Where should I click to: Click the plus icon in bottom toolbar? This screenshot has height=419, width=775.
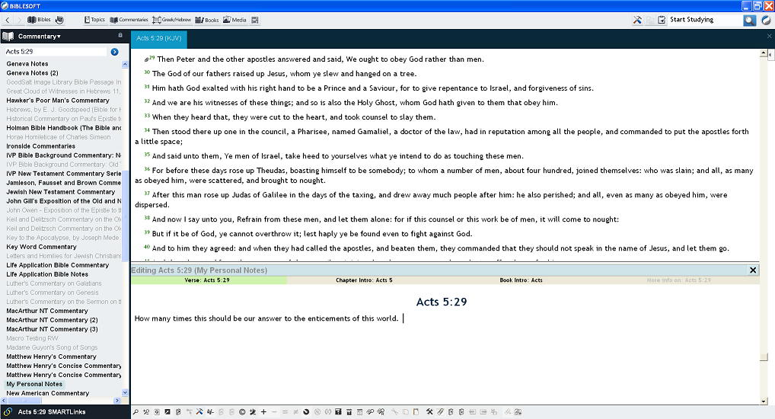(x=263, y=411)
